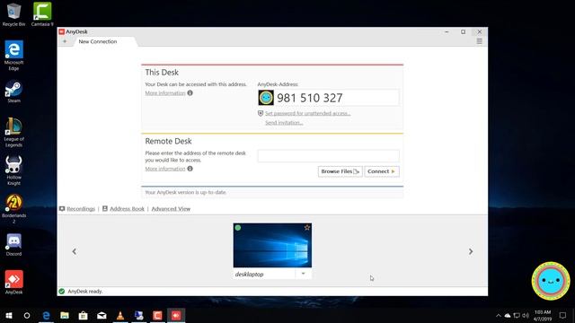The width and height of the screenshot is (575, 323).
Task: Open Mail app from the taskbar
Action: click(x=102, y=315)
